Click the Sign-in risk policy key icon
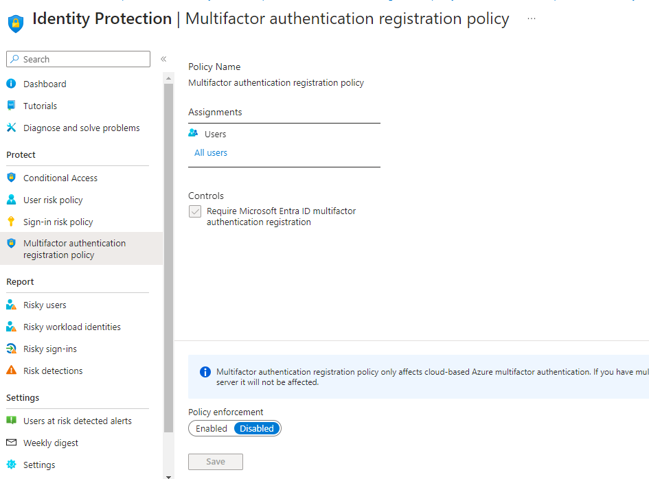The image size is (649, 479). tap(11, 221)
